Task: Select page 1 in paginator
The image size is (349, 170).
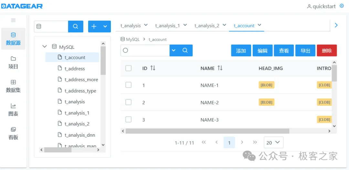Action: pyautogui.click(x=229, y=143)
